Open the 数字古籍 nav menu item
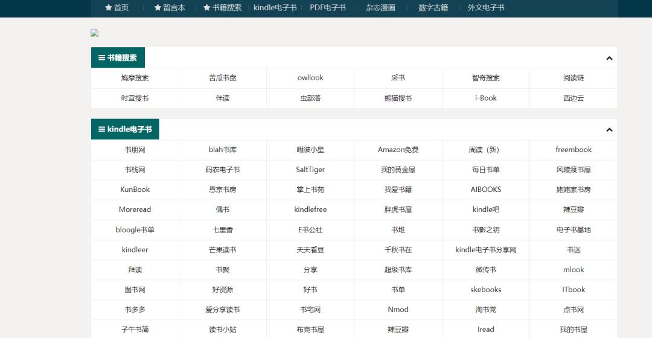 click(433, 7)
